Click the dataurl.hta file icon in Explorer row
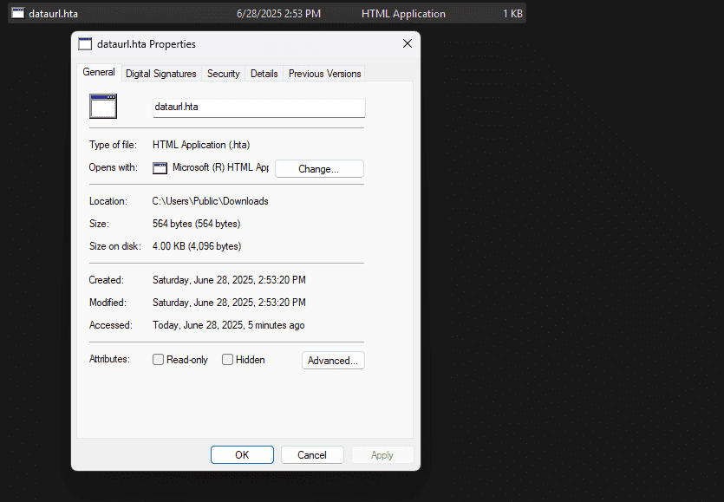 (18, 13)
